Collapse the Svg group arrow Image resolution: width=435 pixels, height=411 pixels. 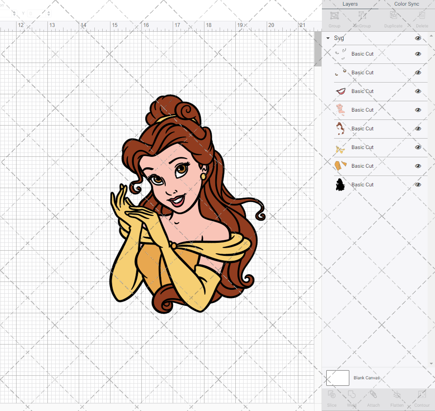click(328, 38)
